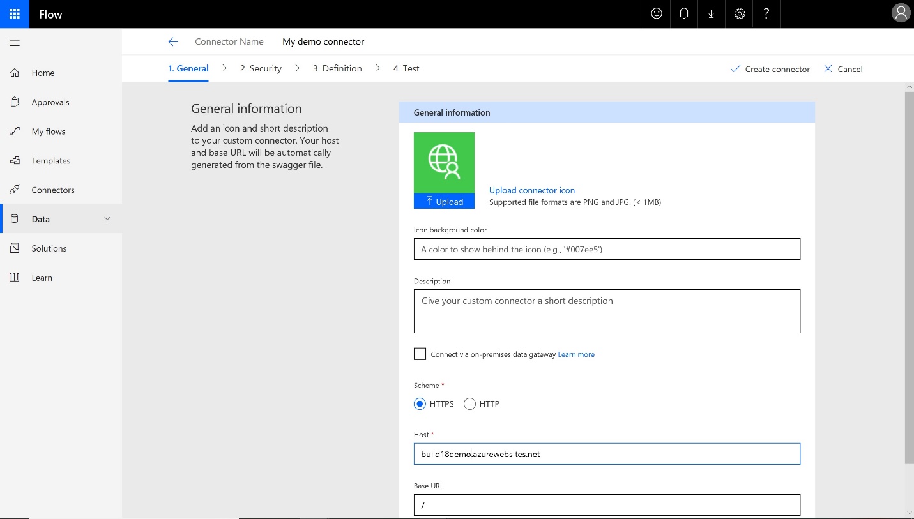Collapse the sidebar with hamburger icon
This screenshot has height=519, width=914.
coord(15,43)
